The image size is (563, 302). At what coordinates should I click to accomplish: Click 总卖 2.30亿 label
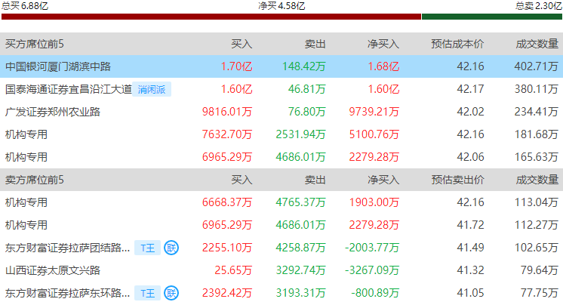coord(539,6)
